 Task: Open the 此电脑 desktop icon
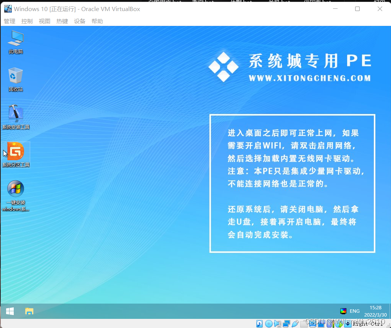(x=16, y=42)
